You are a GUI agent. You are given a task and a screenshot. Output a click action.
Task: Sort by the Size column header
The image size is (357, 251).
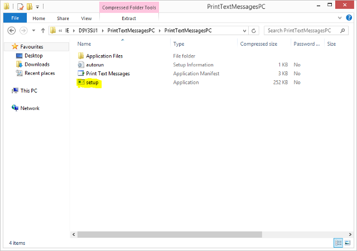(331, 44)
